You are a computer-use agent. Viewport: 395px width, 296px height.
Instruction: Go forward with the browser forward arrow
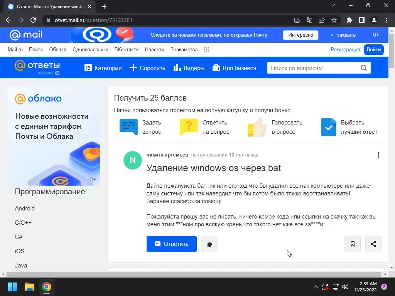coord(21,20)
